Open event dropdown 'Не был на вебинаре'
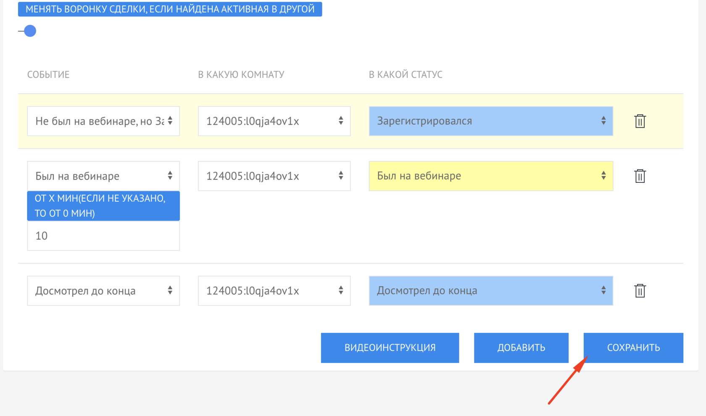Screen dimensions: 706x416 click(x=103, y=121)
